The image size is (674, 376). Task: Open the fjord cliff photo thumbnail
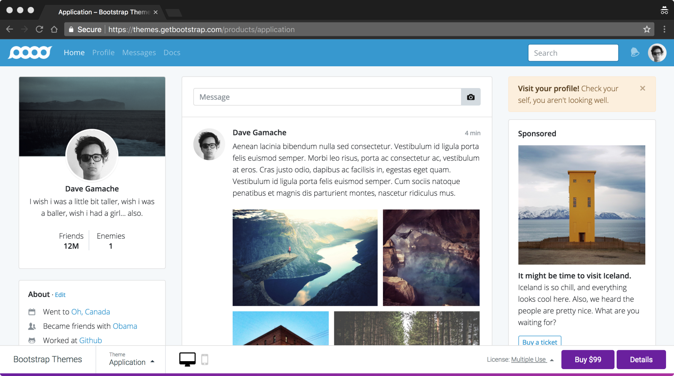(x=305, y=257)
